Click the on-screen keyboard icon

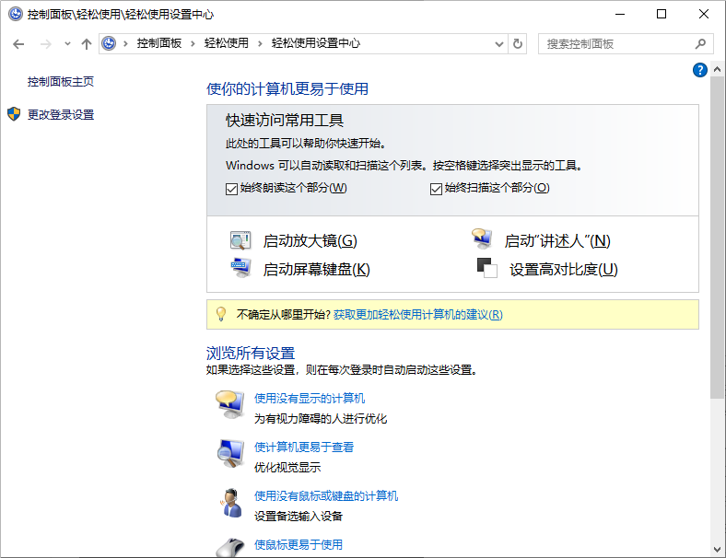(240, 268)
